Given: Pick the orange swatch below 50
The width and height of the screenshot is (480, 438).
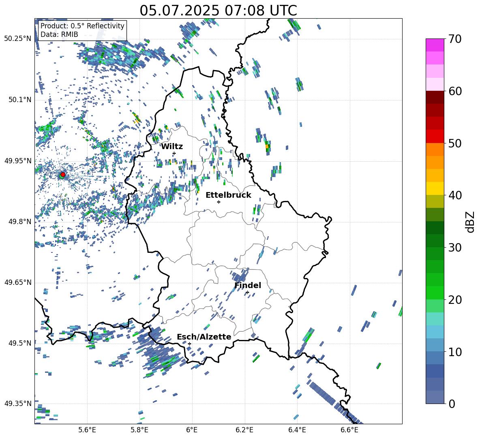Looking at the screenshot, I should (x=435, y=149).
